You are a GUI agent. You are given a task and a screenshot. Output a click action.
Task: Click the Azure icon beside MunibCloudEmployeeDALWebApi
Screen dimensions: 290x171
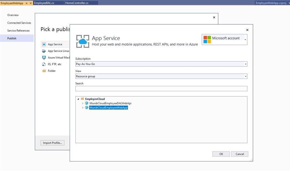tap(87, 103)
